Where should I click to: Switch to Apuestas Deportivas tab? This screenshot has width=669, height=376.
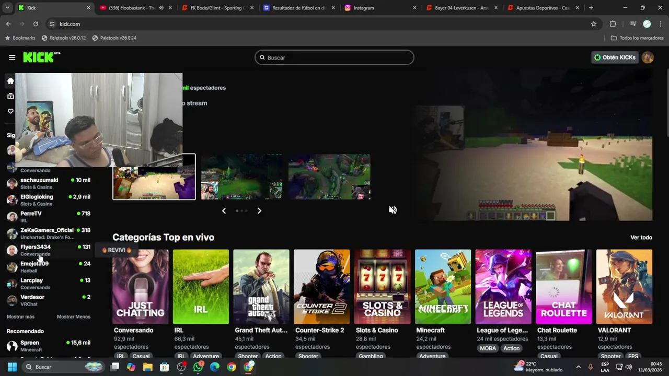click(x=544, y=8)
